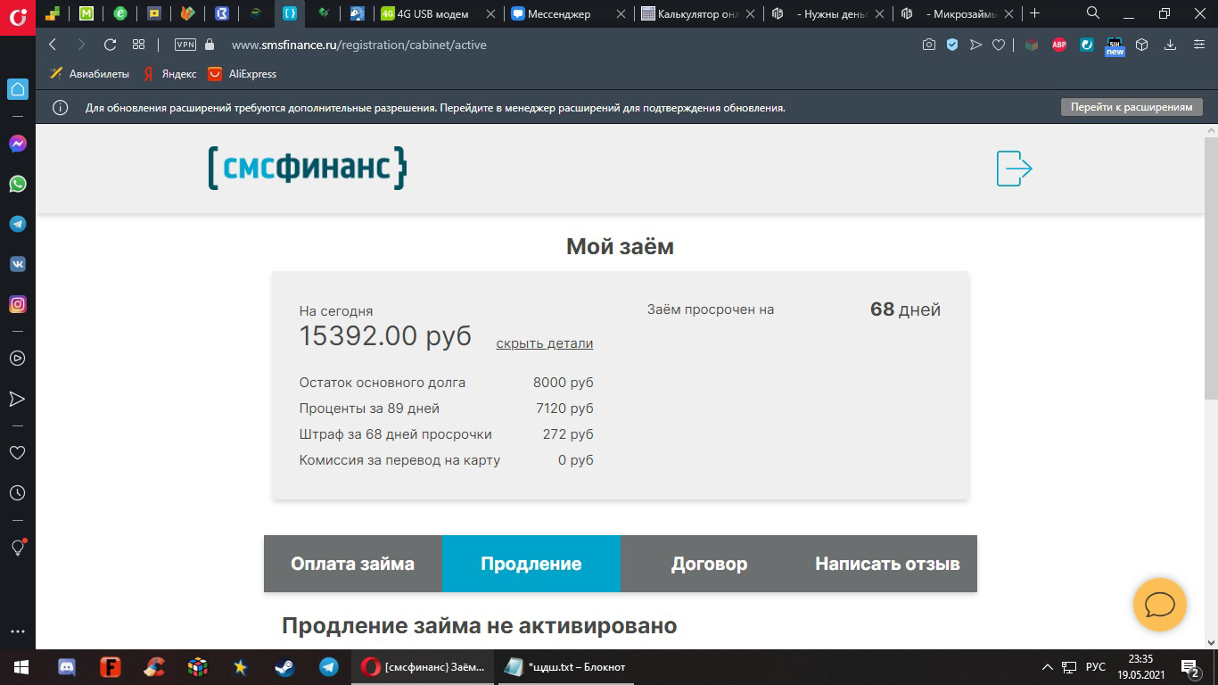The width and height of the screenshot is (1218, 685).
Task: Open the Оплата займа tab
Action: point(353,564)
